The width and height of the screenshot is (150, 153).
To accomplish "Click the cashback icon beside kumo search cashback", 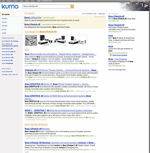I will click(x=111, y=55).
